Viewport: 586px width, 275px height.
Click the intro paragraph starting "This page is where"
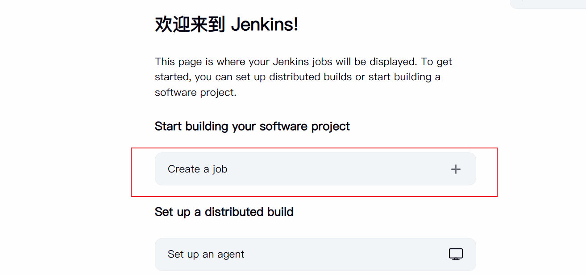(297, 77)
